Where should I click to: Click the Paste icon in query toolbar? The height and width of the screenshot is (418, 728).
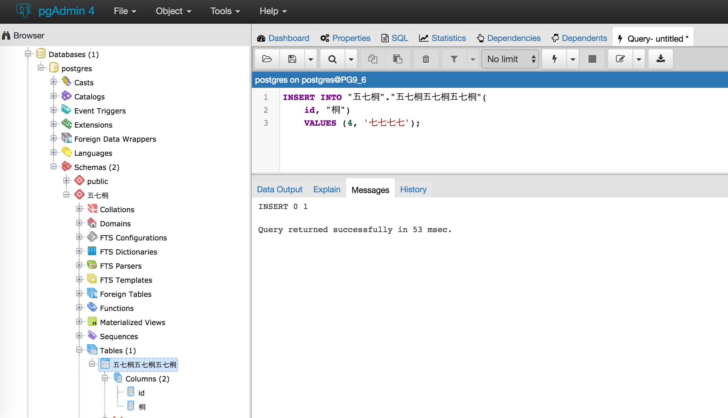point(398,59)
